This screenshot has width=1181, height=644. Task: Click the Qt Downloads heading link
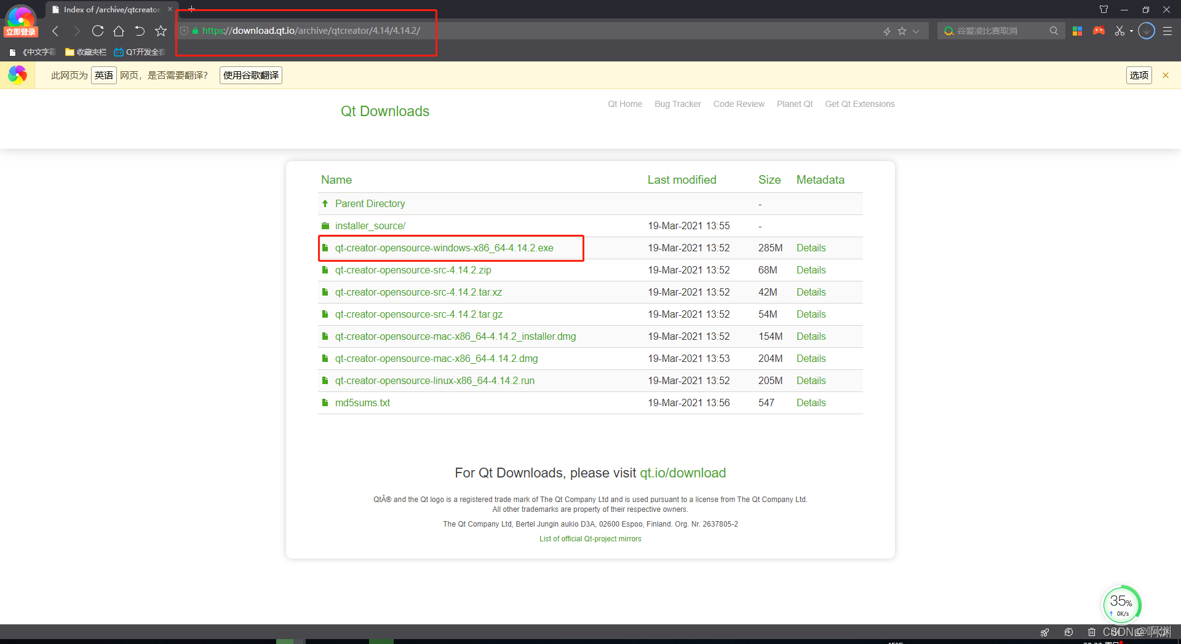(x=385, y=111)
